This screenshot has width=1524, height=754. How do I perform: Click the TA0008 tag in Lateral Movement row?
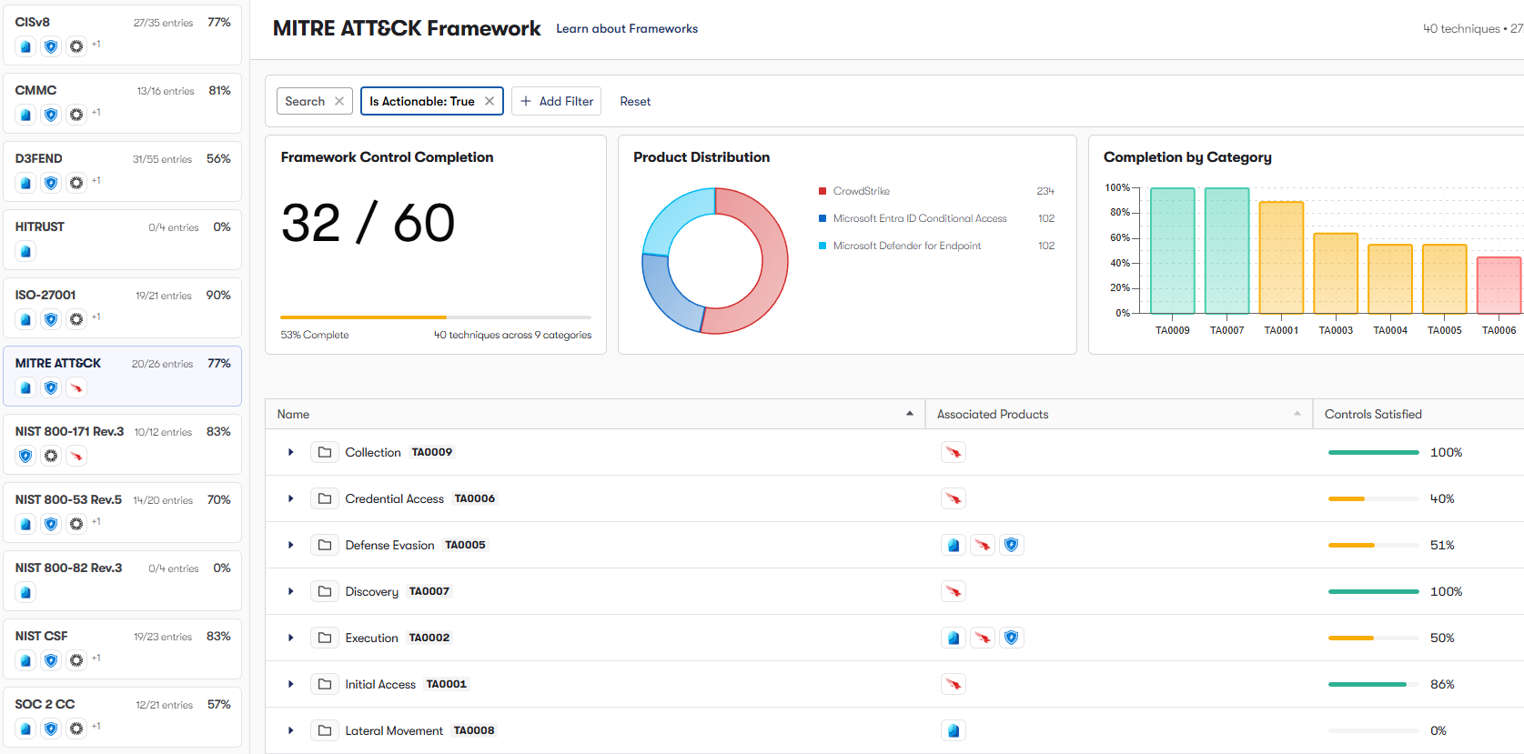pos(474,730)
